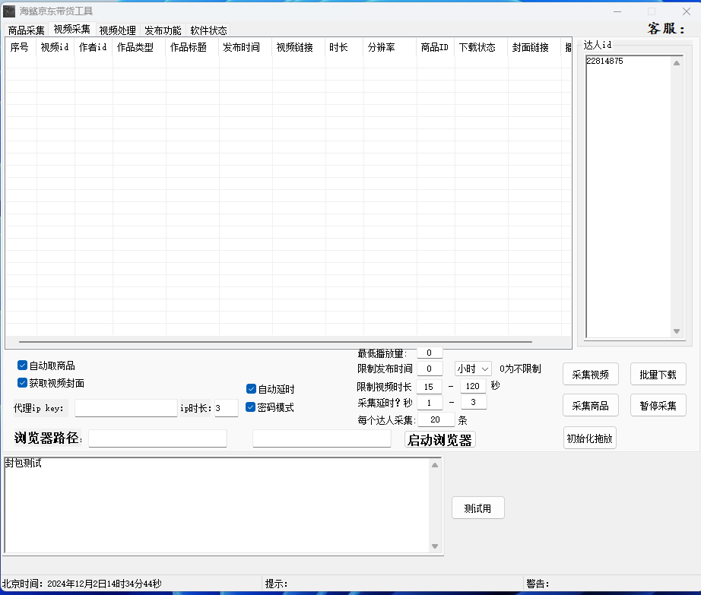The image size is (701, 595).
Task: Click scroll-down arrow in the log textbox
Action: point(435,546)
